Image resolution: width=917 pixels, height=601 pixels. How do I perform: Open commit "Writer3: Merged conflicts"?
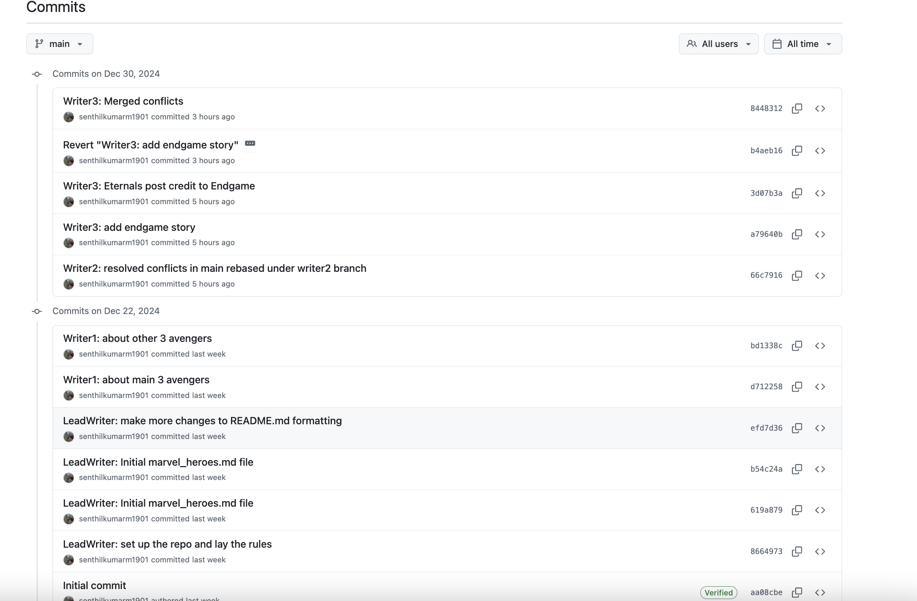[123, 101]
